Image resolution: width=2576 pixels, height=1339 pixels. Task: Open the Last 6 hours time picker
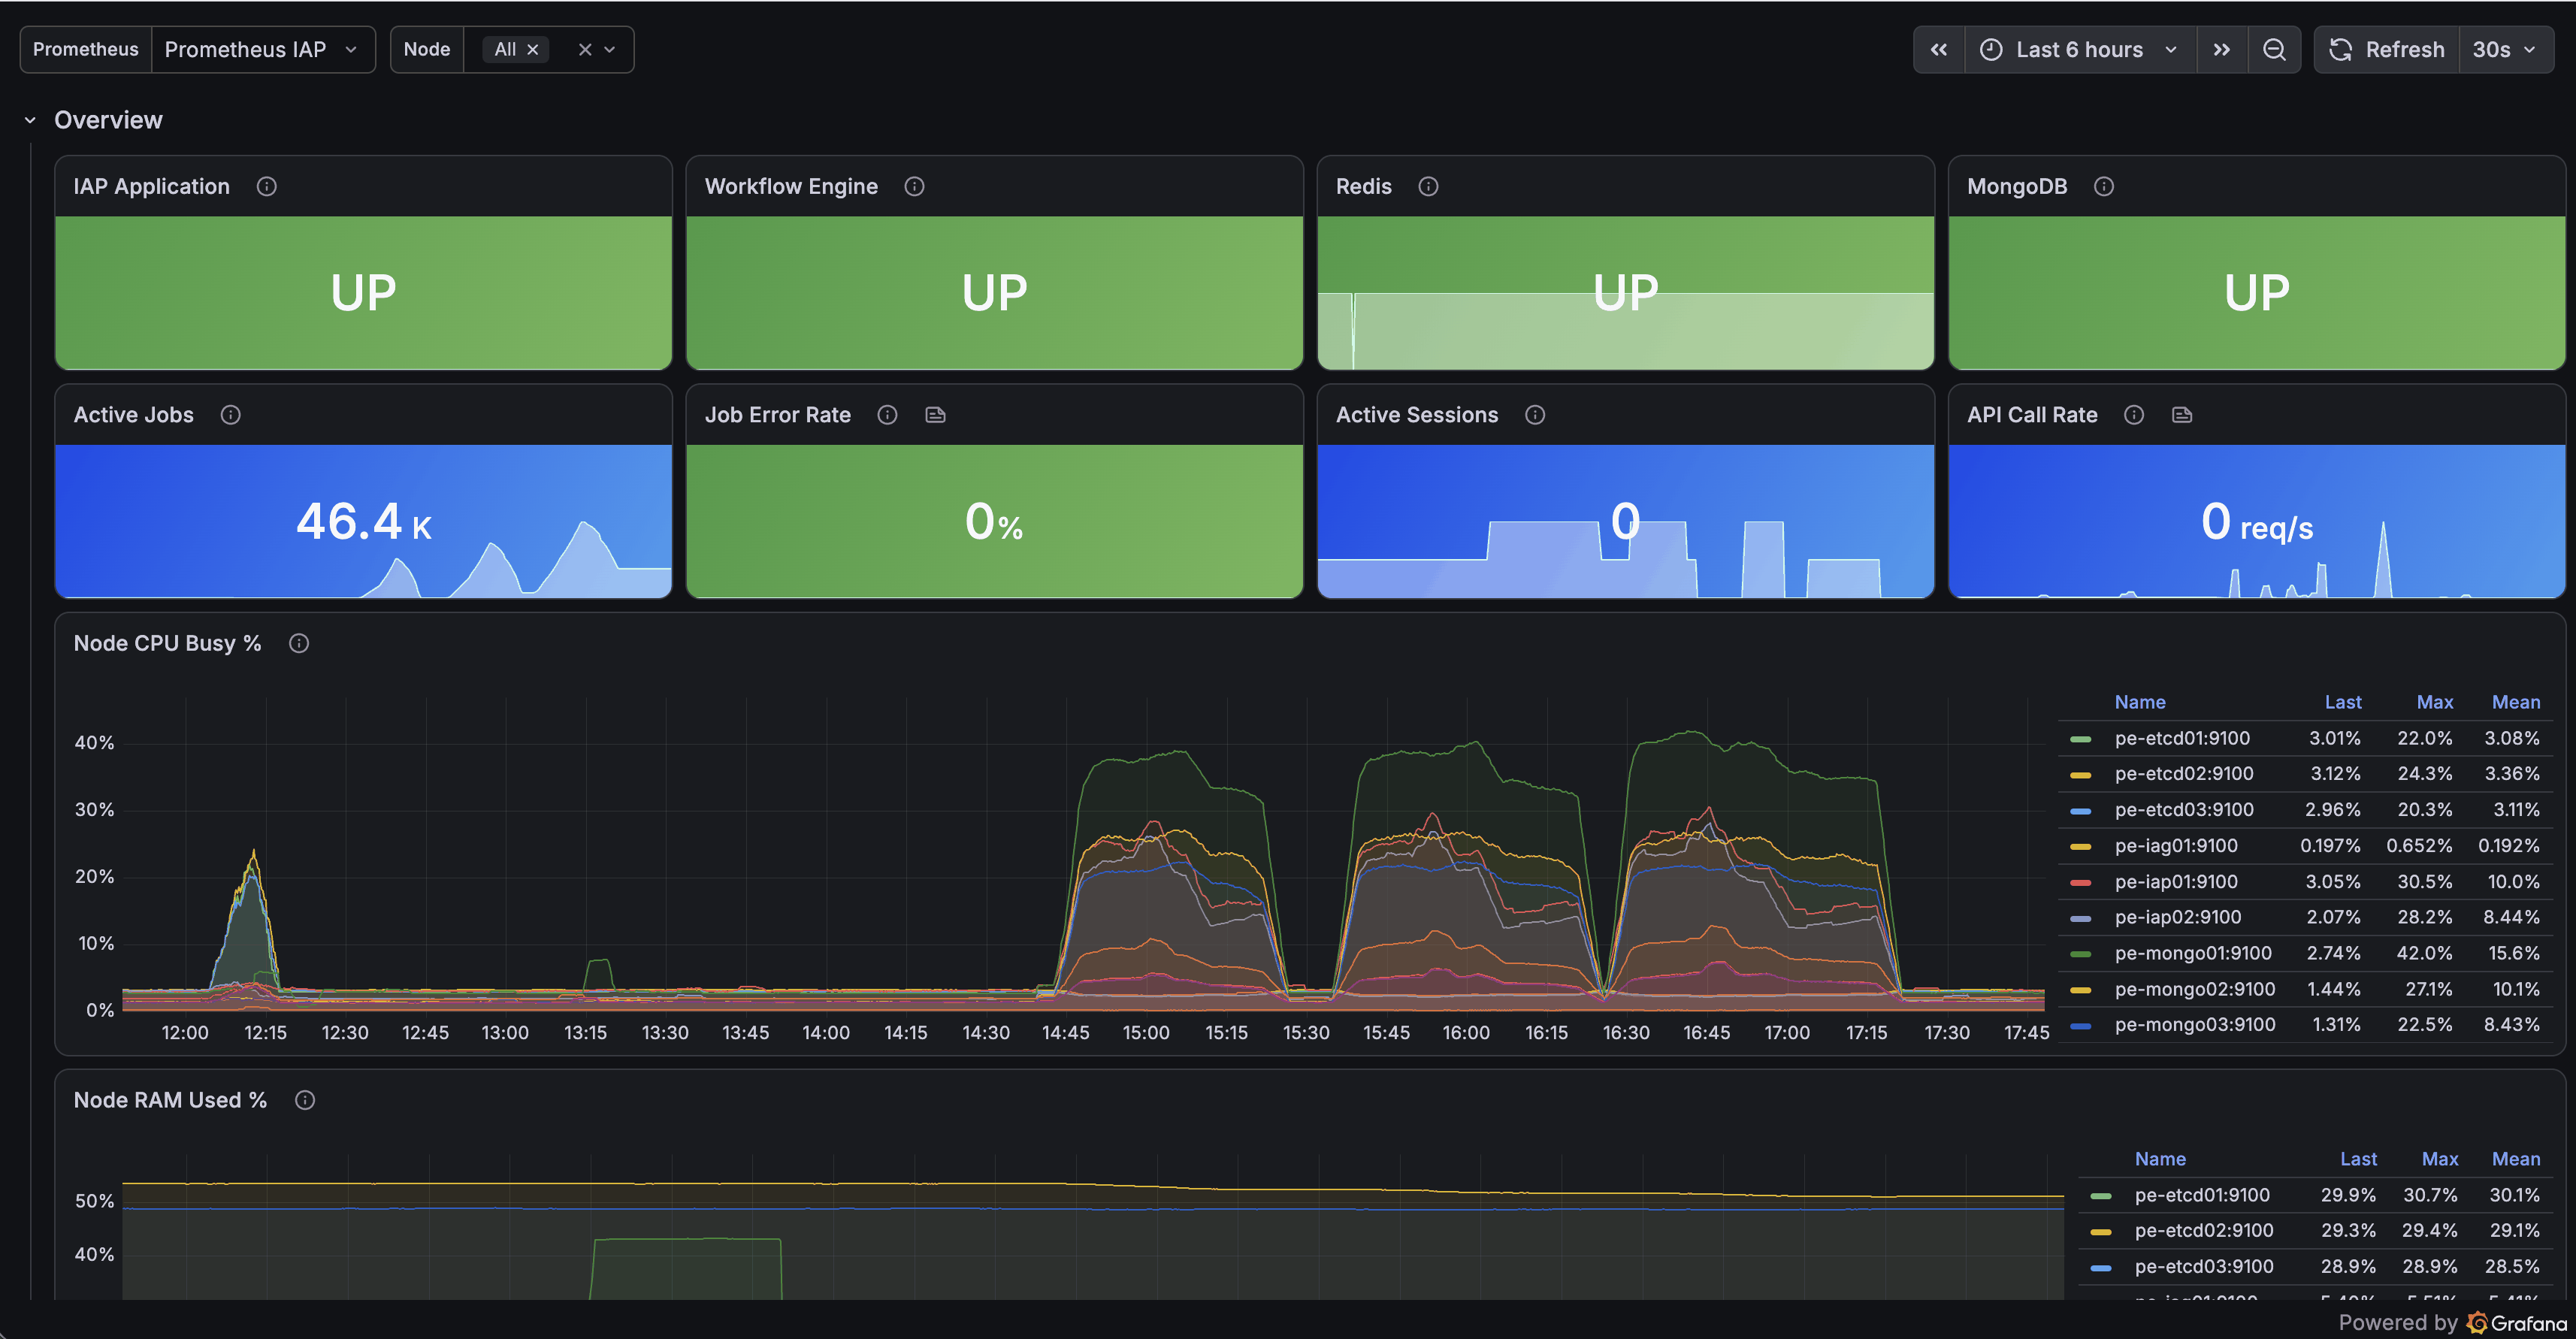pyautogui.click(x=2080, y=49)
